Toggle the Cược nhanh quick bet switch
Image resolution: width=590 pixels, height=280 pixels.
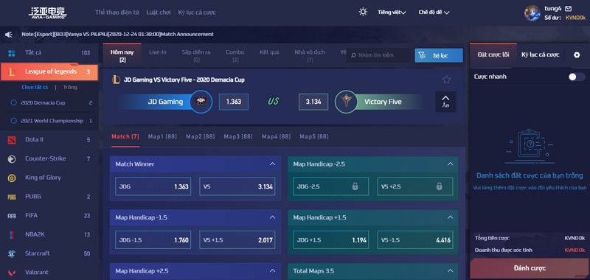pos(577,77)
